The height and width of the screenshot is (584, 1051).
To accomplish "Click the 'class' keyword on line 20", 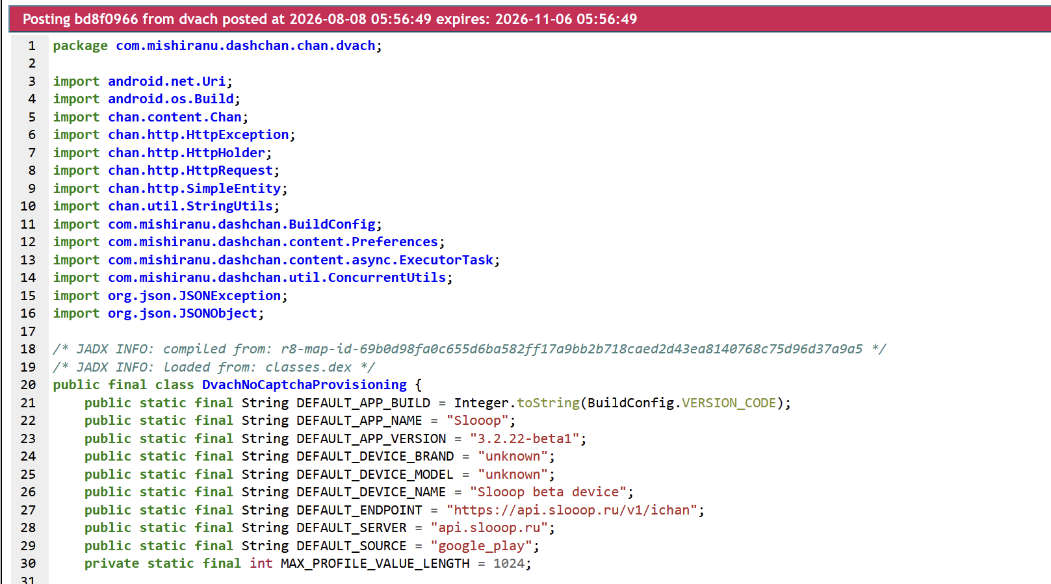I will (175, 385).
